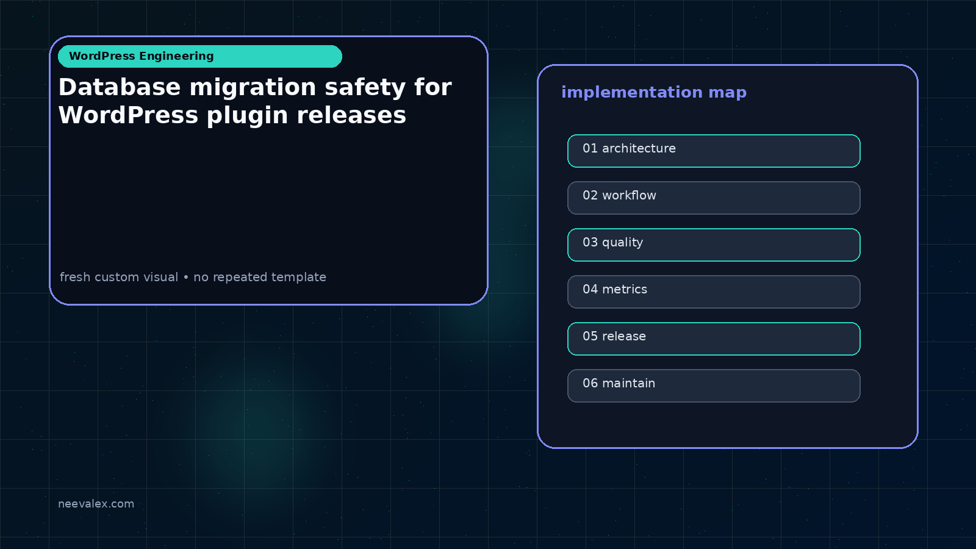Click the neevalex.com link
Screen dimensions: 976x549
pos(96,504)
